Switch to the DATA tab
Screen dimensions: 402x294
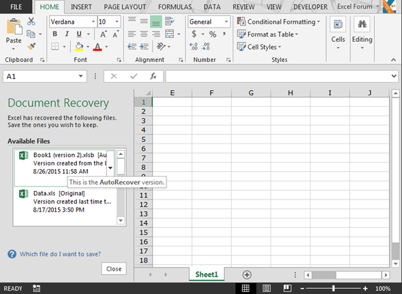click(212, 7)
